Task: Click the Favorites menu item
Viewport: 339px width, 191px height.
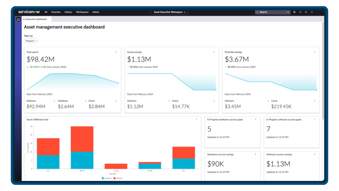Action: tap(56, 12)
